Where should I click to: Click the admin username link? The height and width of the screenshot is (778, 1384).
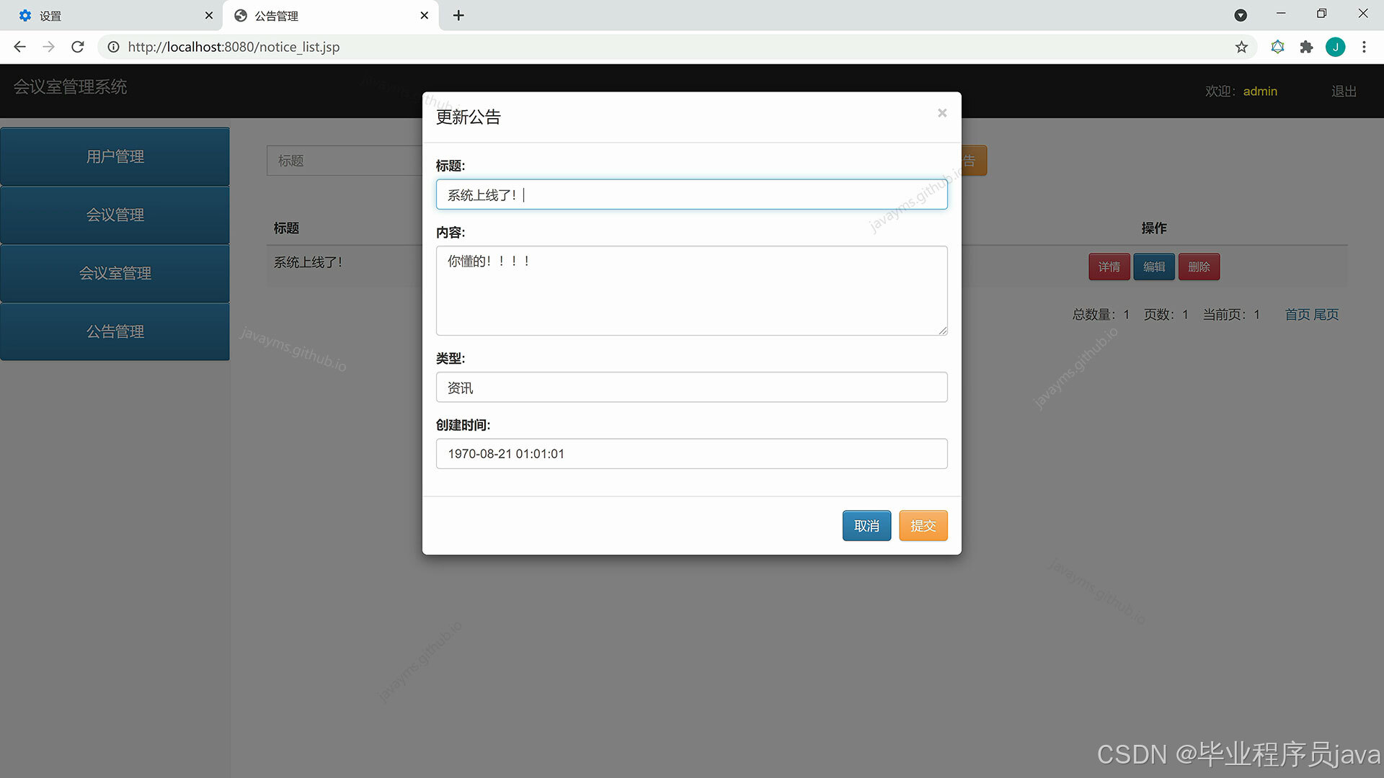click(x=1260, y=91)
